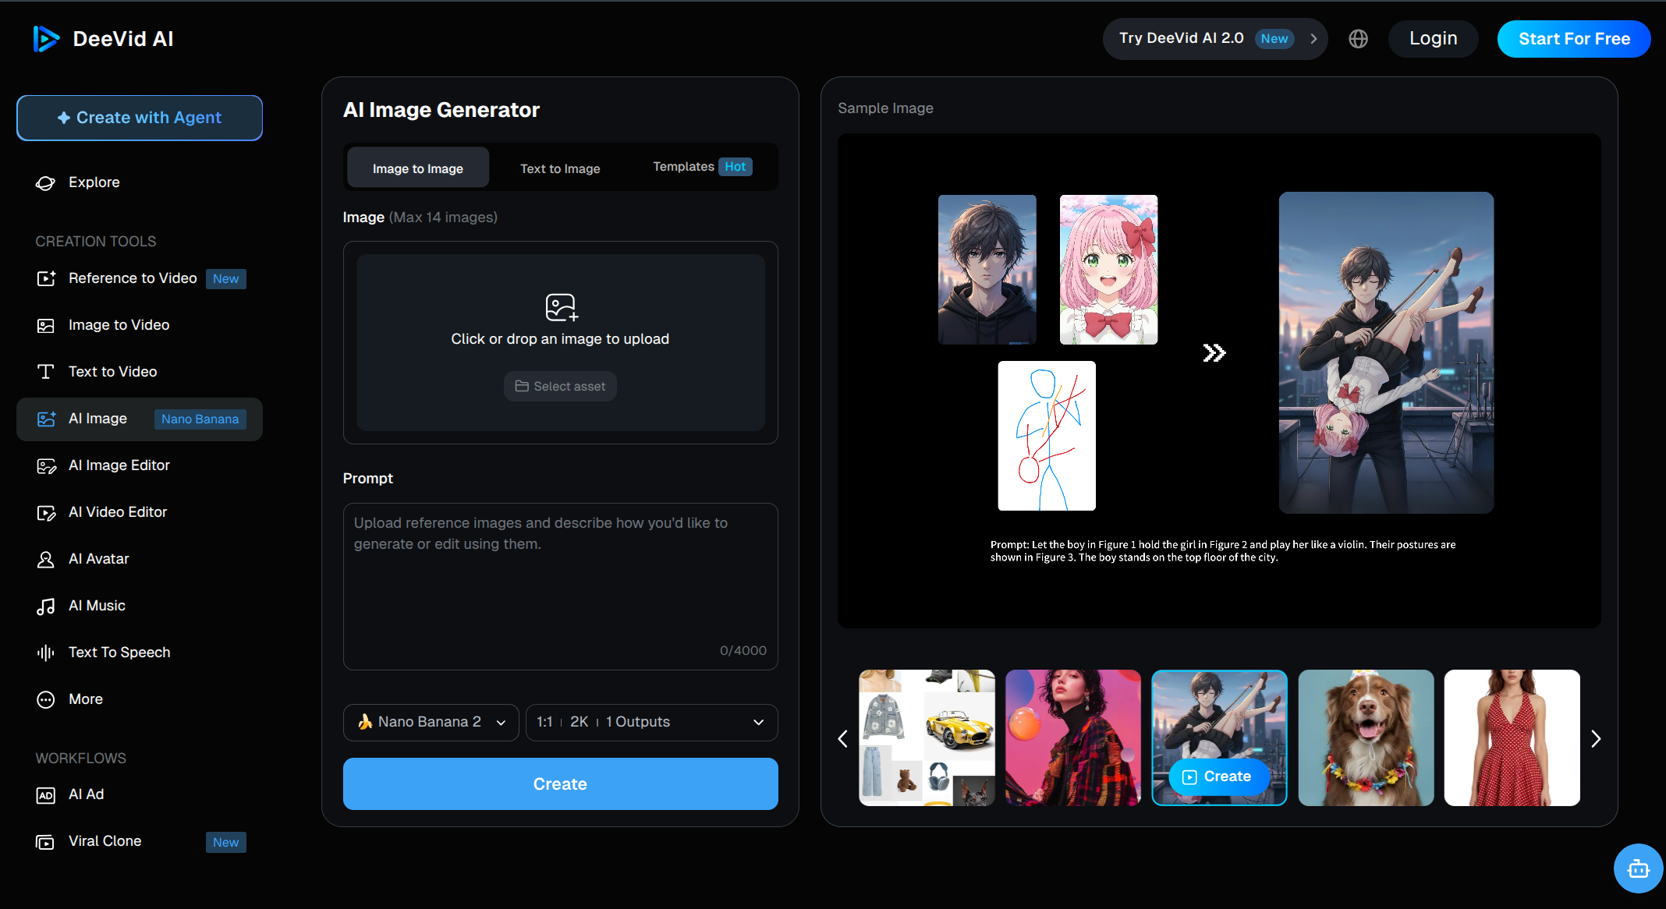1666x909 pixels.
Task: Click the '0/4000' character counter
Action: coord(743,650)
